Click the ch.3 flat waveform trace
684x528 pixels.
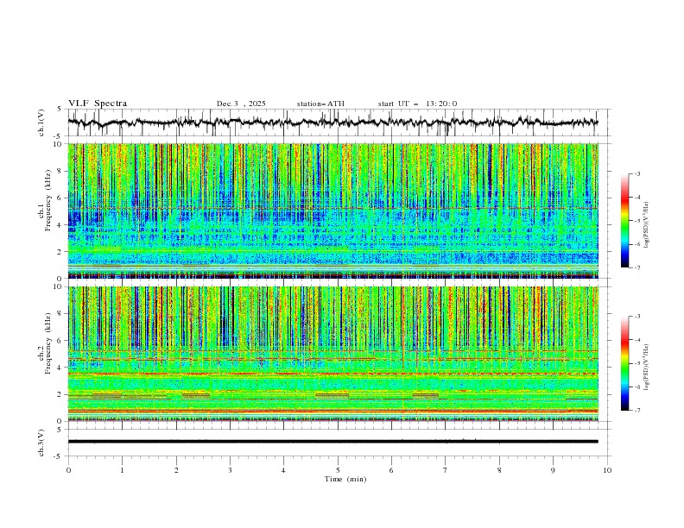[x=333, y=442]
